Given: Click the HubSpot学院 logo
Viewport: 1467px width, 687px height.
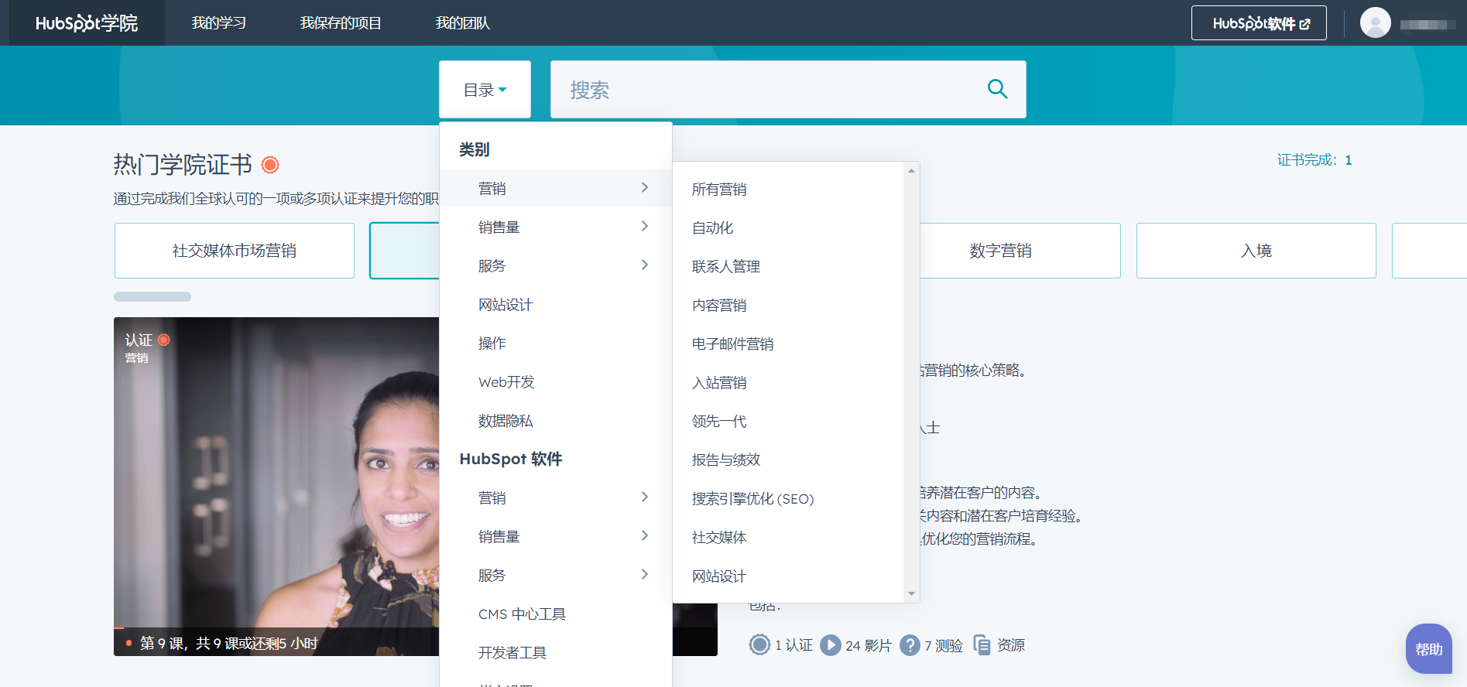Looking at the screenshot, I should pos(86,23).
